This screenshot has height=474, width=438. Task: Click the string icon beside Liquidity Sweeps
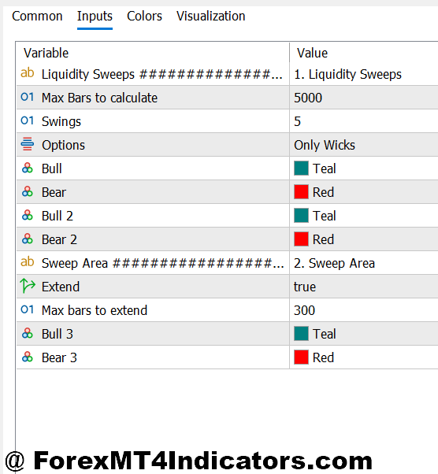point(28,73)
